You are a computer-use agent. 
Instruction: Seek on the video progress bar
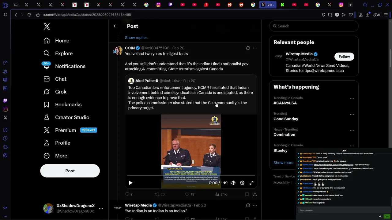191,175
